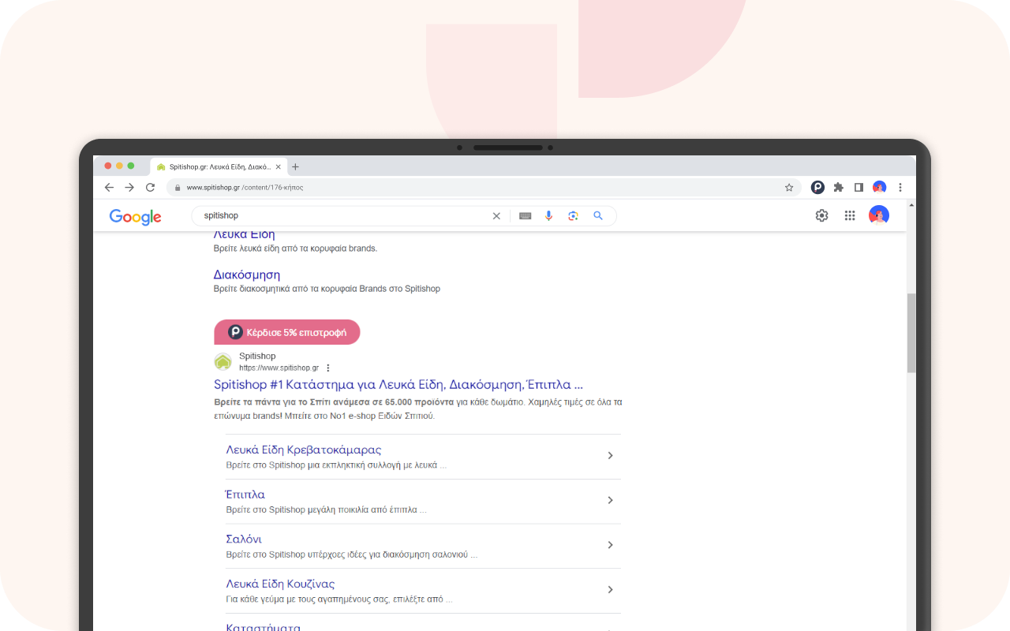This screenshot has height=631, width=1010.
Task: Expand the Έπιπλα sitelink chevron
Action: [610, 500]
